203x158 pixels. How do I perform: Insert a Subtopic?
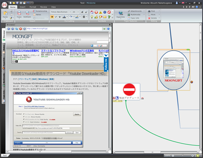(27, 14)
